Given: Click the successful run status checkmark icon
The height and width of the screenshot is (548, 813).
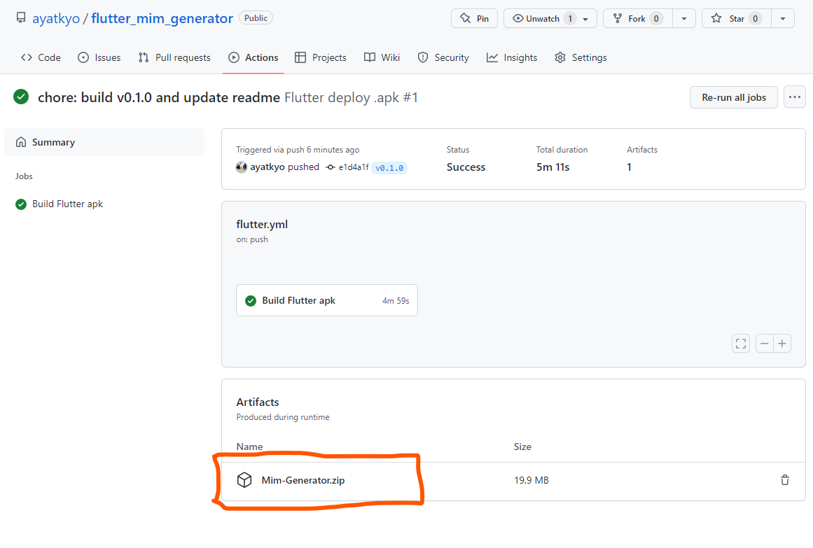Looking at the screenshot, I should point(21,97).
